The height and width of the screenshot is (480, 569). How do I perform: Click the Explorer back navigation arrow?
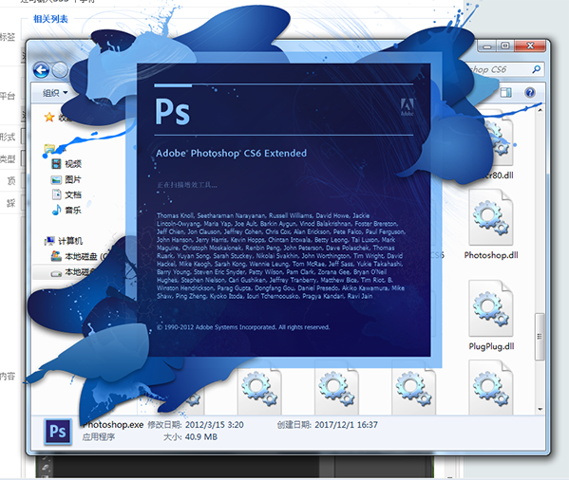pos(41,70)
